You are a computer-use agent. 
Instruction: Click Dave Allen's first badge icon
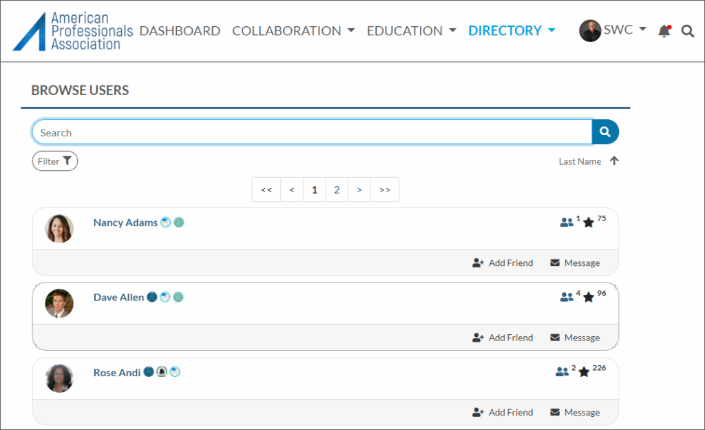coord(152,297)
